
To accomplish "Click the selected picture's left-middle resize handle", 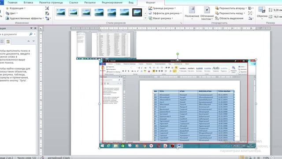I will (x=100, y=104).
